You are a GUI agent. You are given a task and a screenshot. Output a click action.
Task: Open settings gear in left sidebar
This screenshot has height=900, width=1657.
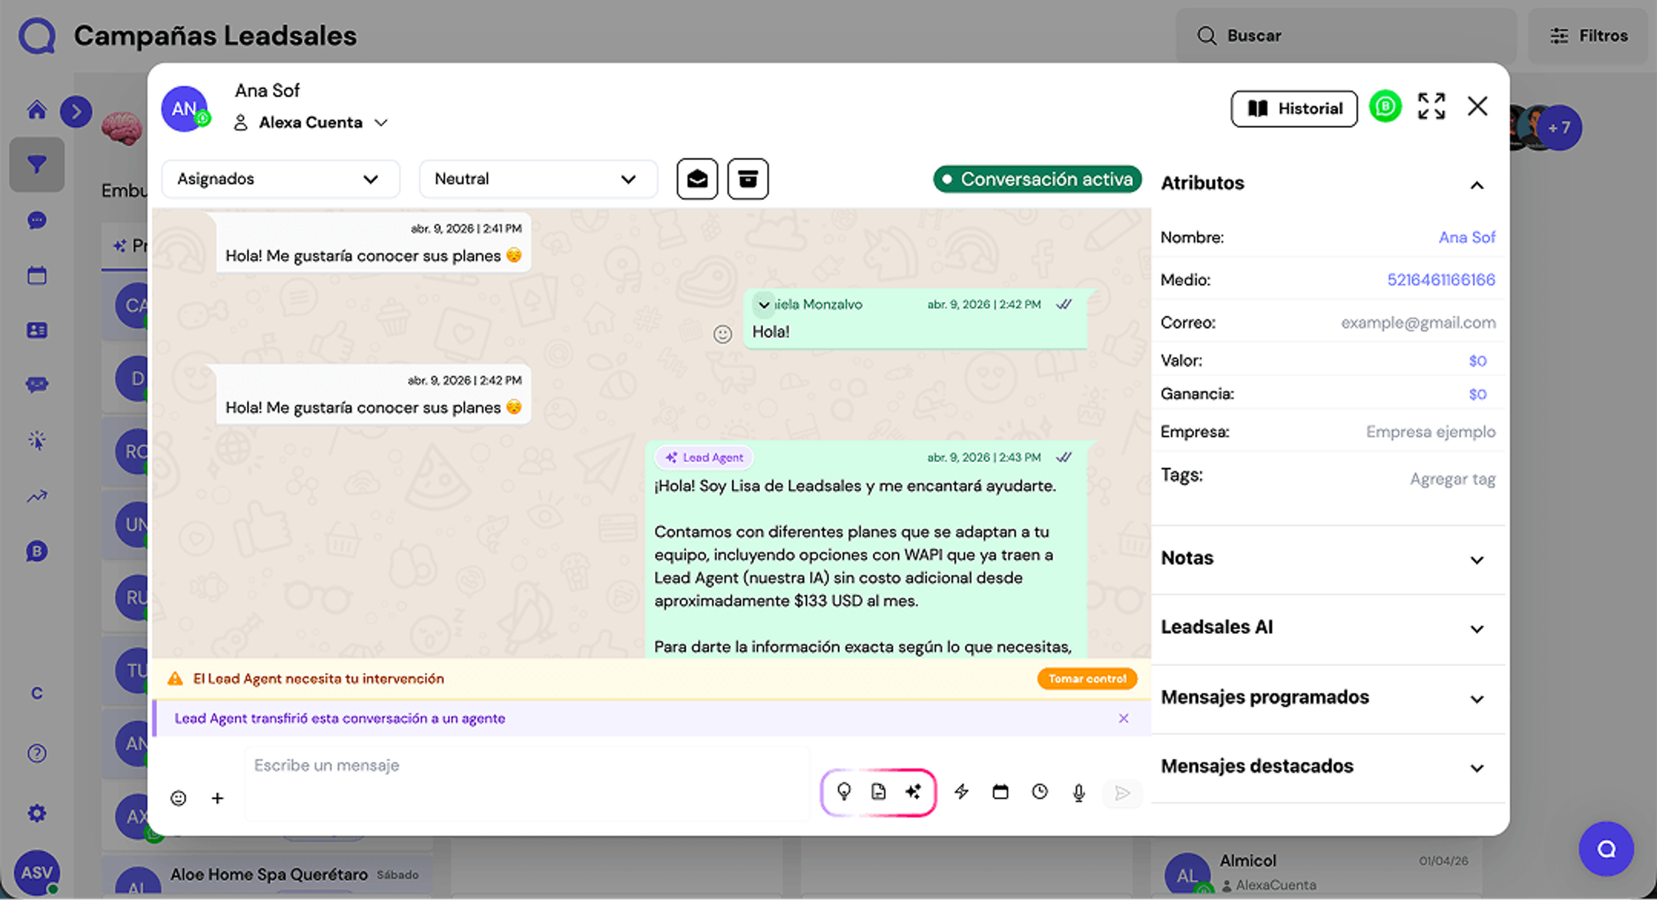tap(37, 812)
